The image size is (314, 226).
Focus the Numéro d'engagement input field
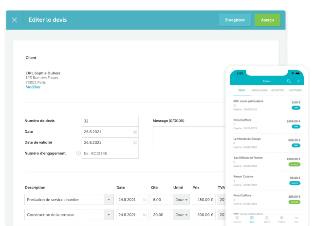pos(110,154)
